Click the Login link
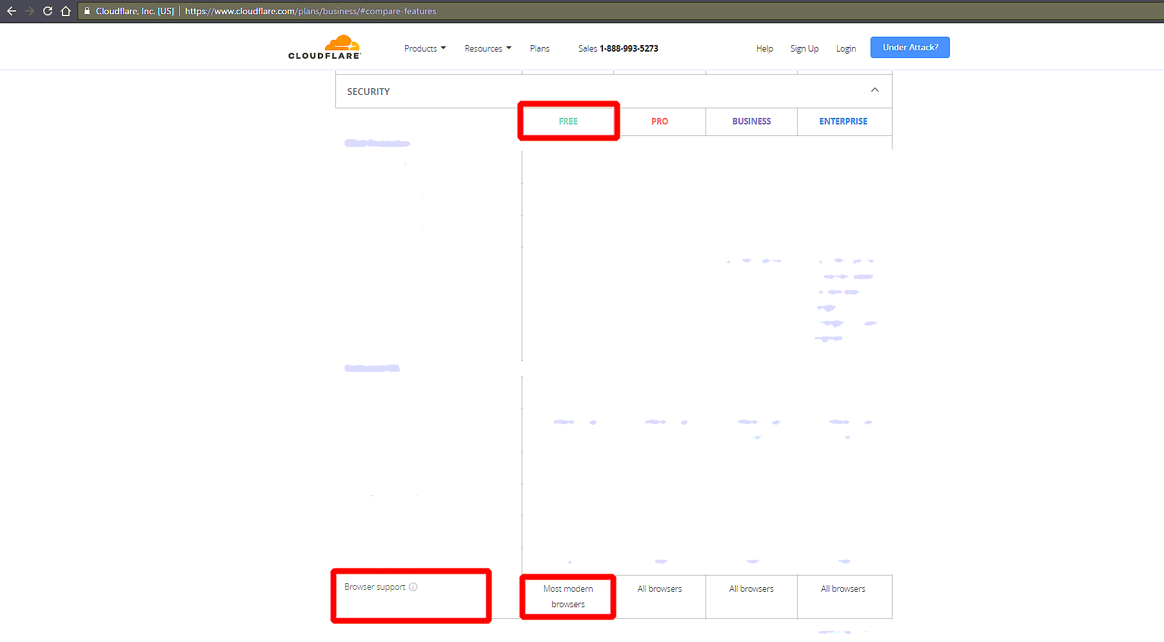1164x642 pixels. pos(845,48)
